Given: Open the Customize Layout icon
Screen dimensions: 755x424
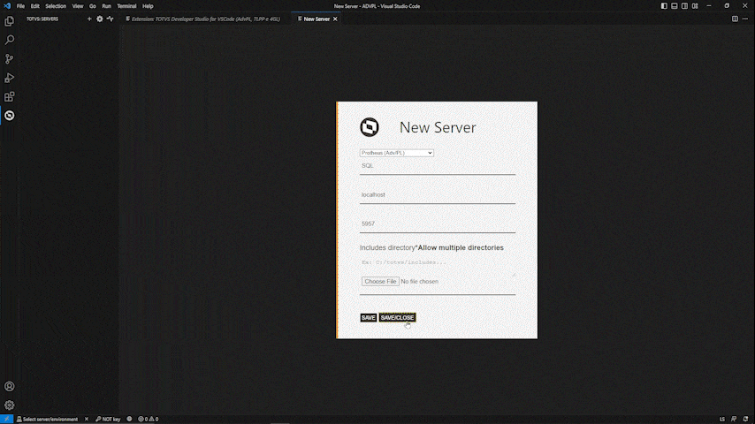Looking at the screenshot, I should click(x=695, y=6).
